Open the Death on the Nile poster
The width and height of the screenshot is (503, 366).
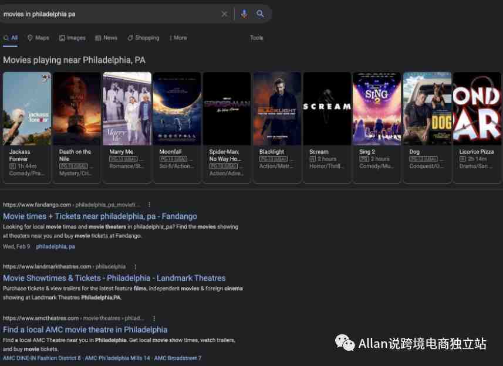pyautogui.click(x=77, y=109)
